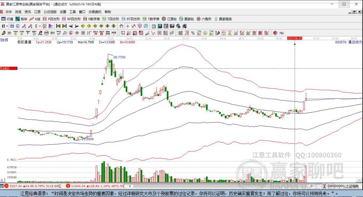Screen dimensions: 363x197
Task: Open the 浏览 menu
Action: point(18,12)
